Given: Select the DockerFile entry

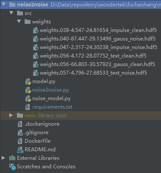Looking at the screenshot, I should click(x=37, y=141).
